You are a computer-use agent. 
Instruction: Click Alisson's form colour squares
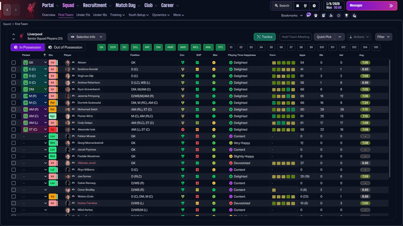click(x=284, y=62)
